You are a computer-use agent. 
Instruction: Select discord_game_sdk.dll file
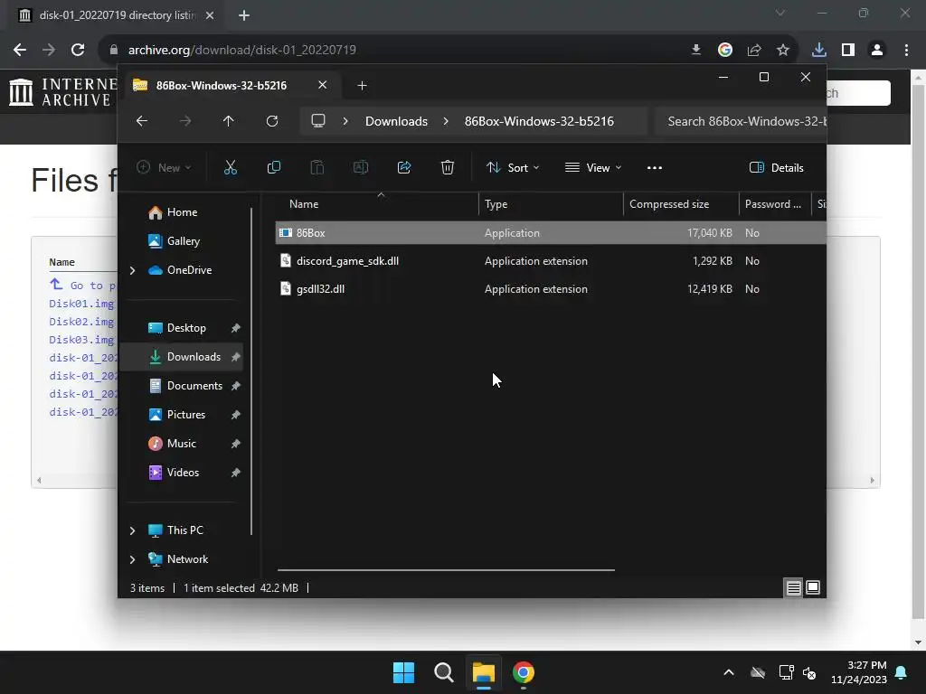(x=551, y=261)
